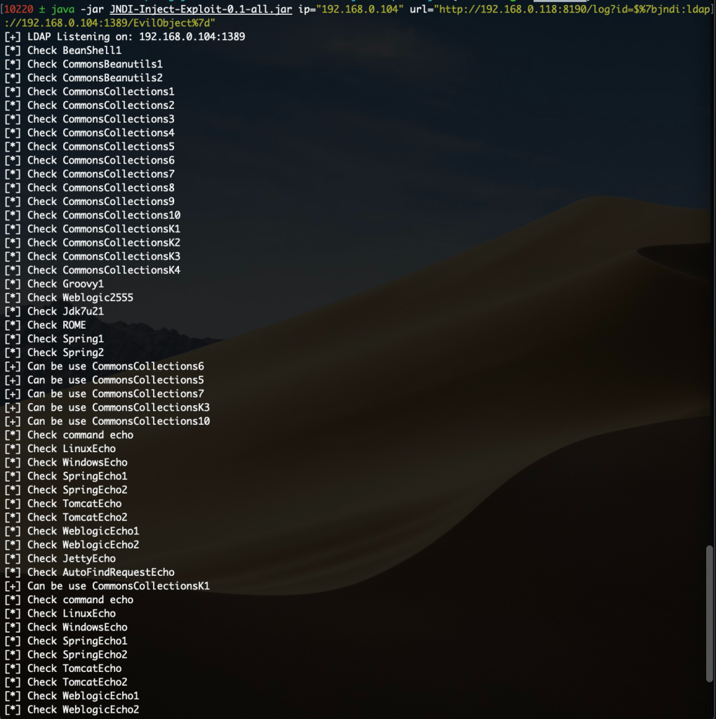Click the url="http://192.168.0.118:8190/log..." argument
This screenshot has width=716, height=719.
559,9
